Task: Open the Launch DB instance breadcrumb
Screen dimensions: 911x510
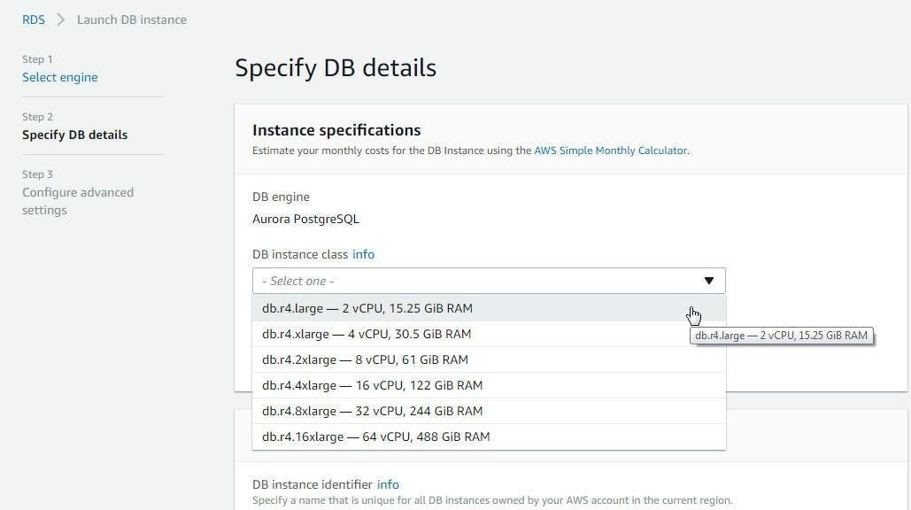Action: click(132, 19)
